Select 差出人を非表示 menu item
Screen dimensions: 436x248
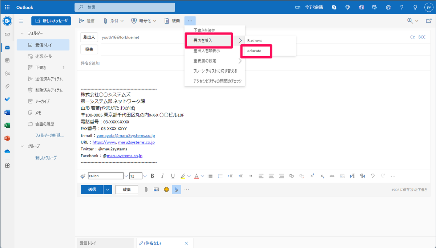[x=215, y=51]
